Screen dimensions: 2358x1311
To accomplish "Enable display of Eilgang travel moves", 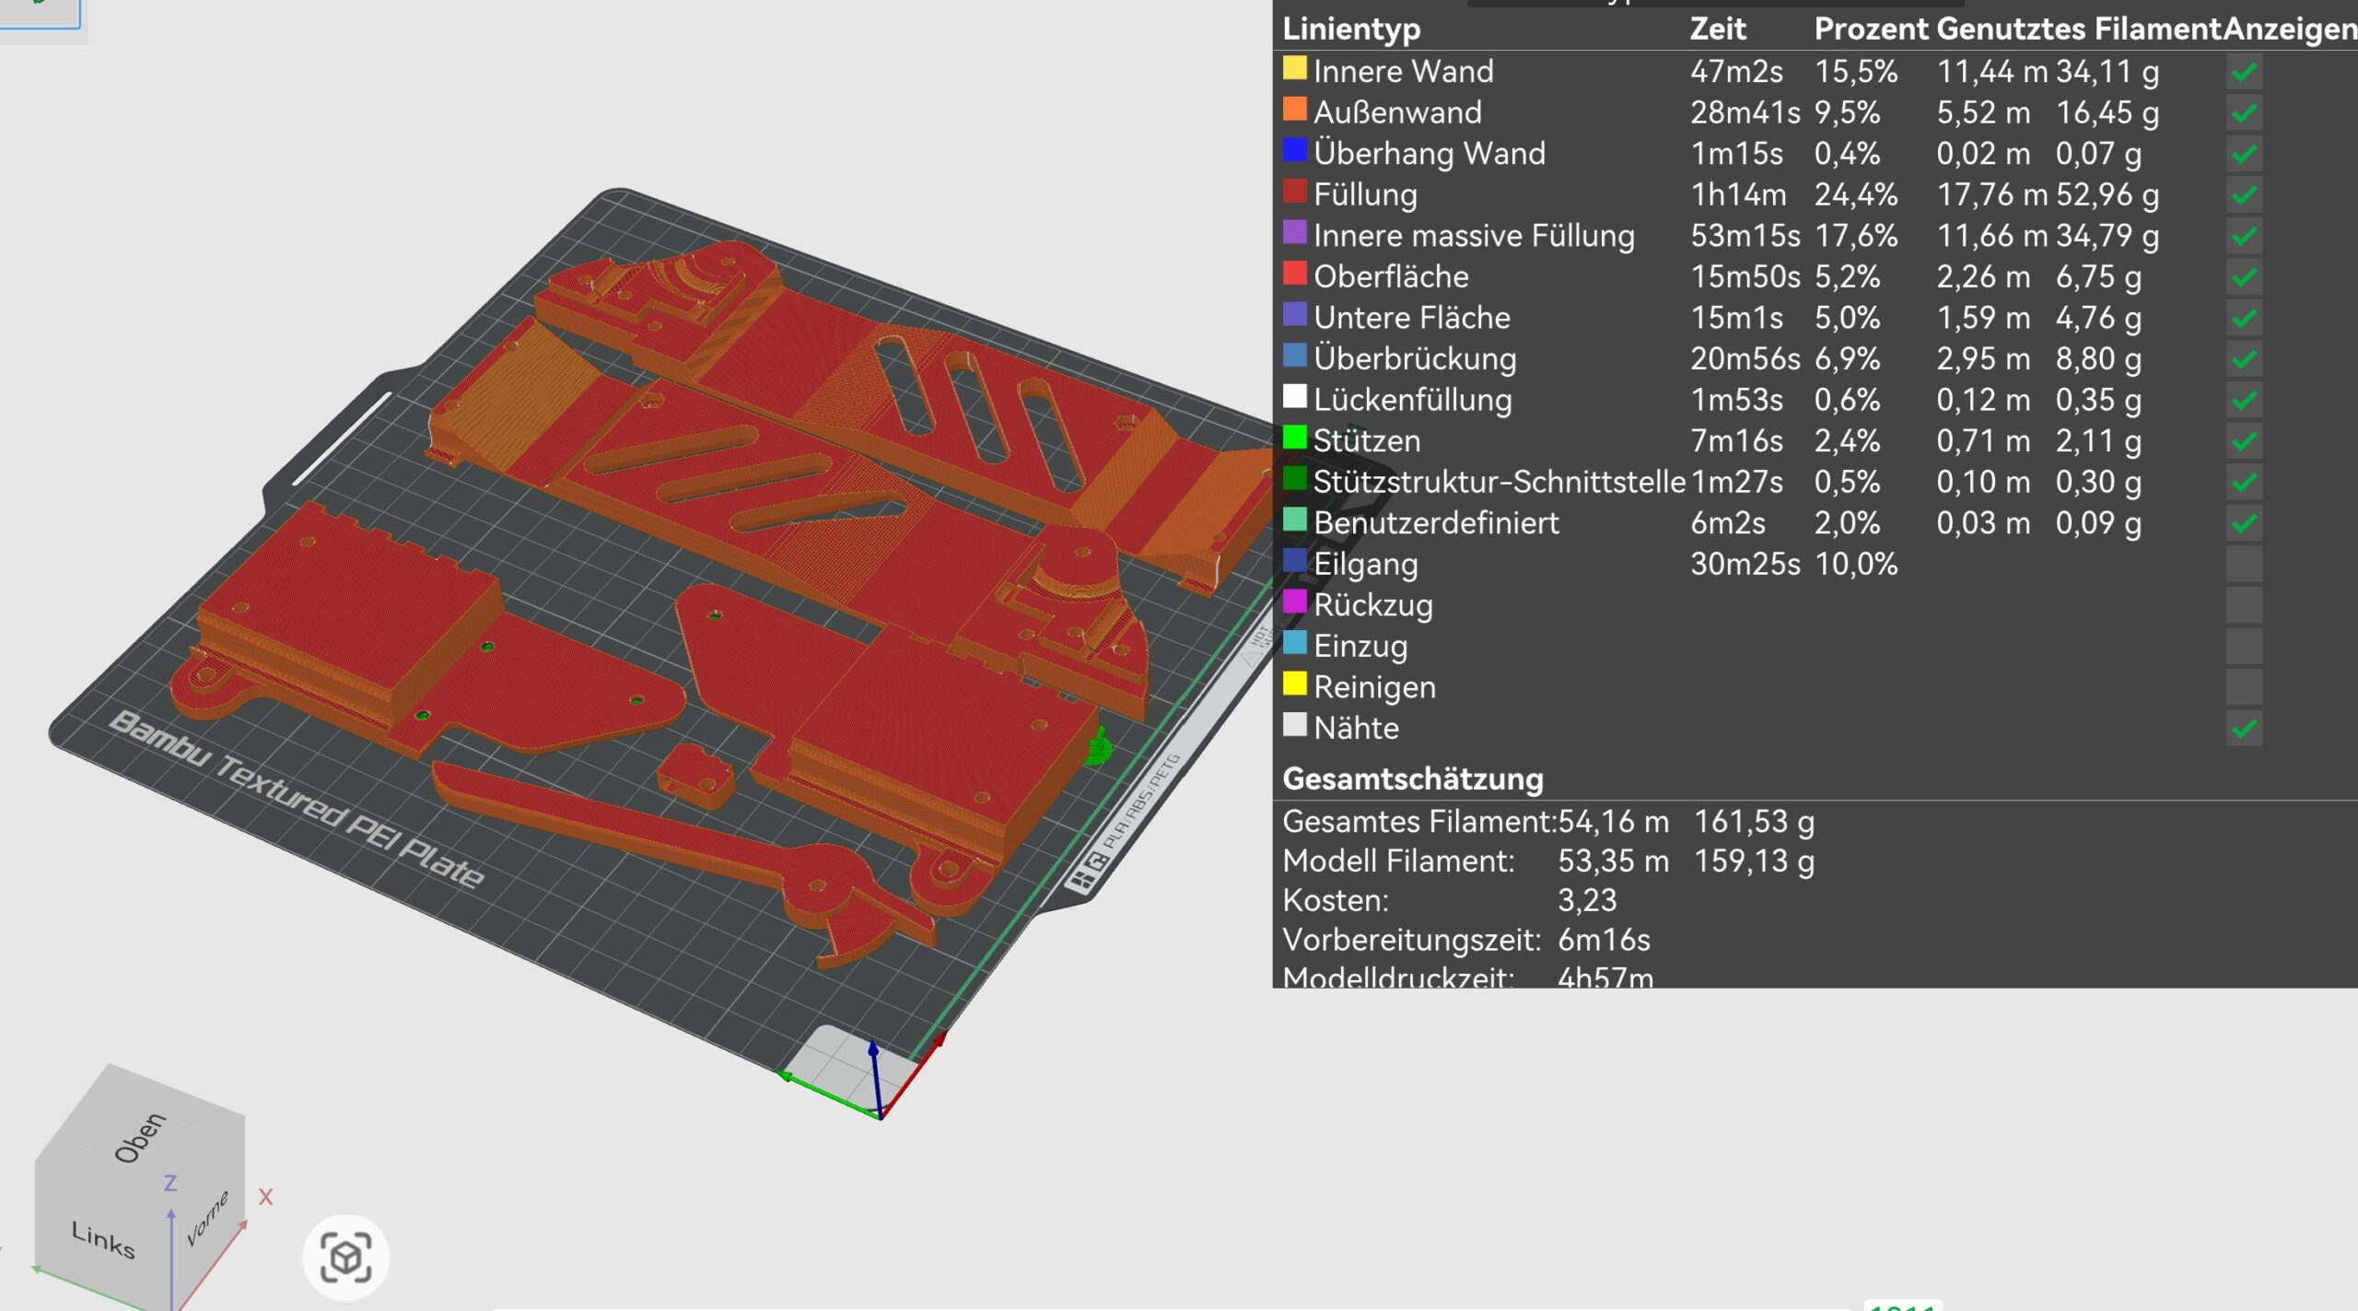I will tap(2244, 564).
